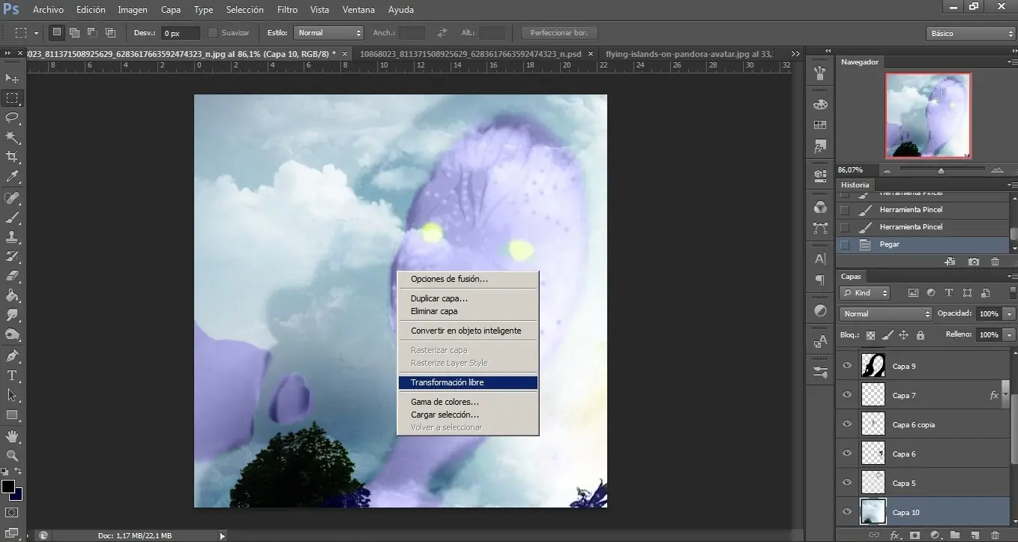
Task: Create a new layer with the page icon
Action: [x=975, y=535]
